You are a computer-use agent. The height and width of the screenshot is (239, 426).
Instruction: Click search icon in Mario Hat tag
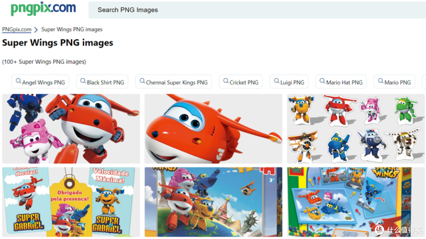click(323, 81)
